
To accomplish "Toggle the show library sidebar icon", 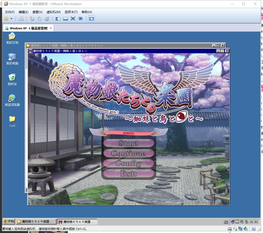I will [58, 19].
